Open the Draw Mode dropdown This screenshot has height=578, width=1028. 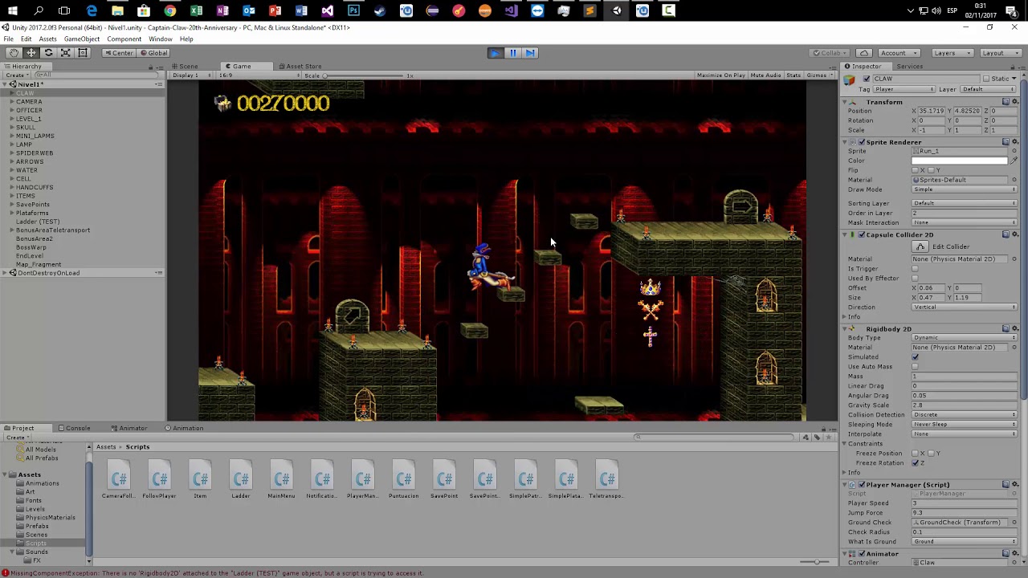point(965,189)
